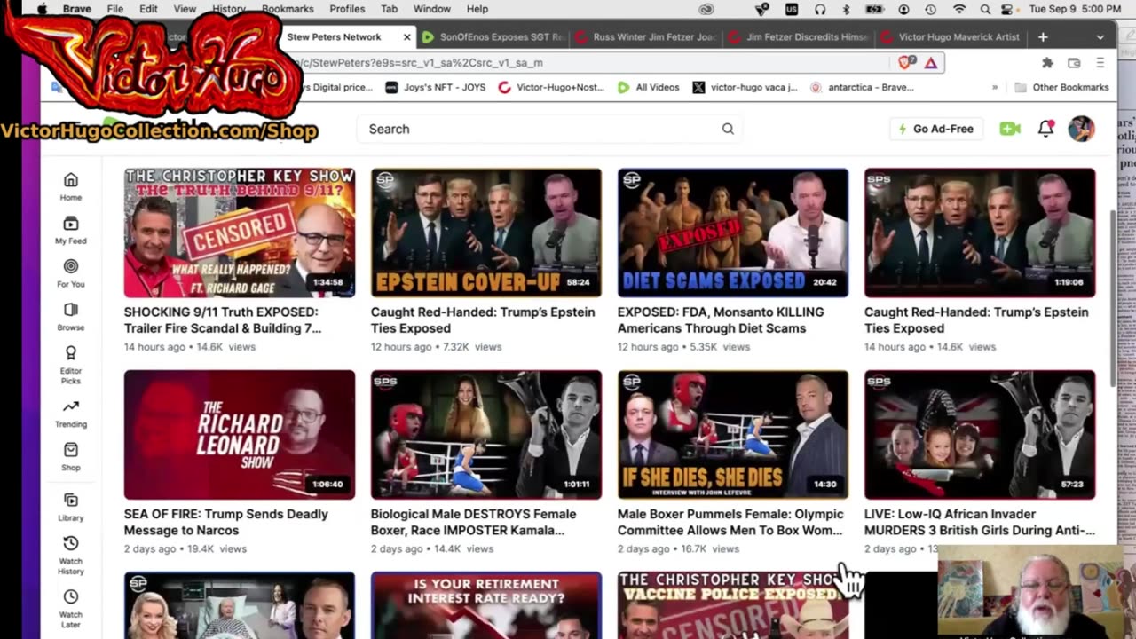1136x639 pixels.
Task: Open the Biological Male DESTROYS Female Boxer title
Action: [473, 522]
